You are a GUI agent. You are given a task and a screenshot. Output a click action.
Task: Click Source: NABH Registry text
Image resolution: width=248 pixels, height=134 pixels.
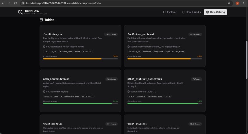click(x=57, y=92)
